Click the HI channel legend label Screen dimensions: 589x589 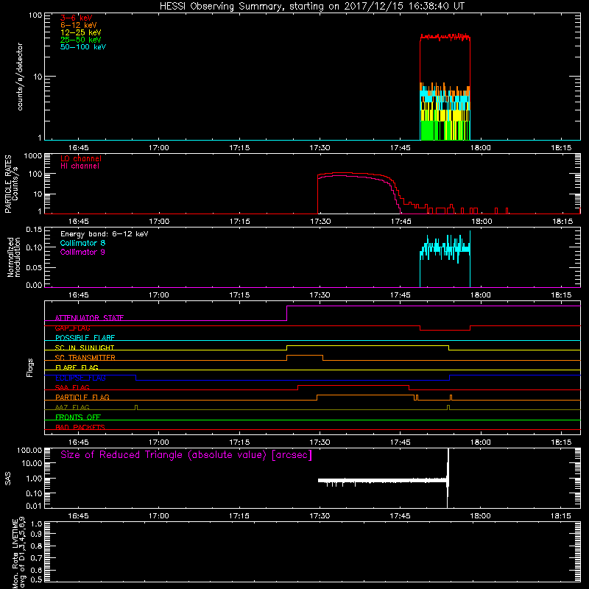tap(80, 166)
